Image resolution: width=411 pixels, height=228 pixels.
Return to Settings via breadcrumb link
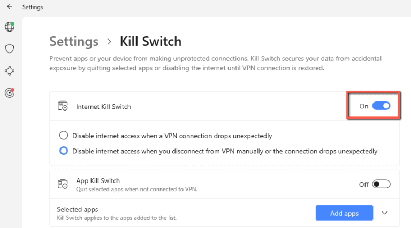pyautogui.click(x=74, y=42)
